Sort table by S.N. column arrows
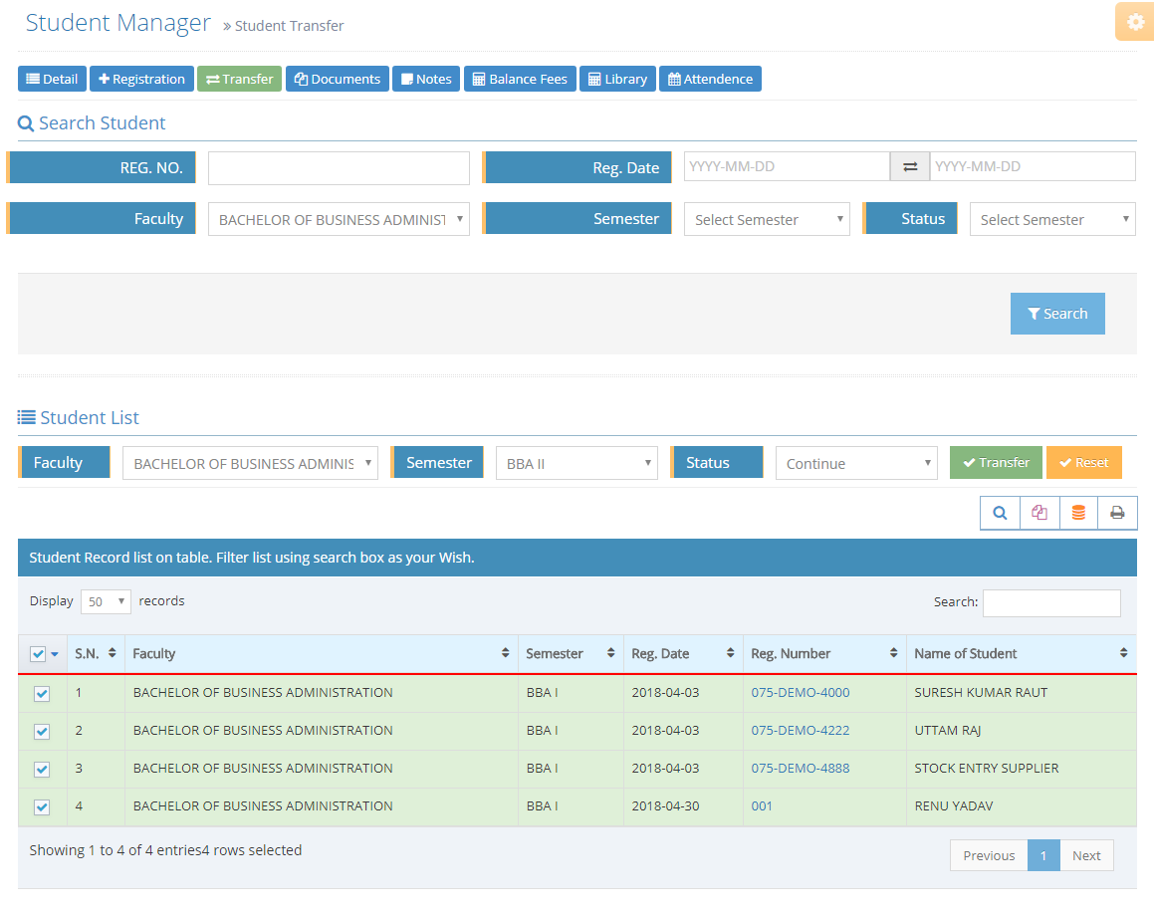The width and height of the screenshot is (1154, 913). pyautogui.click(x=113, y=653)
